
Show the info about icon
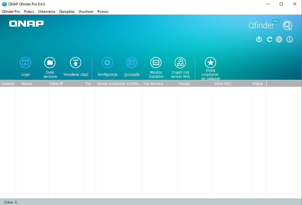[290, 39]
